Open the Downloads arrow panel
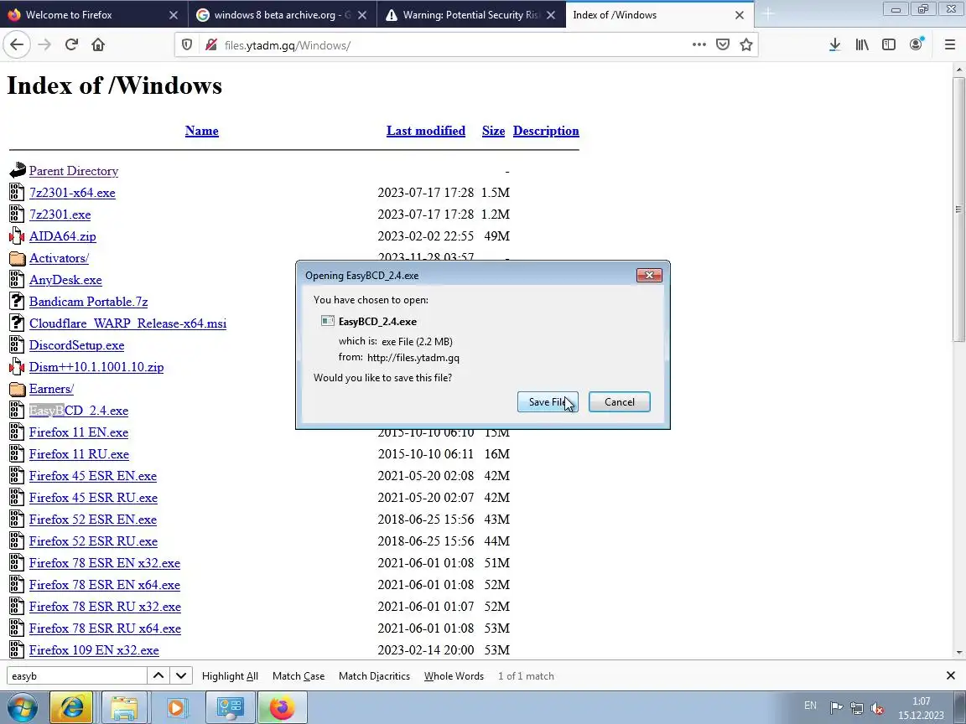966x724 pixels. [x=835, y=44]
